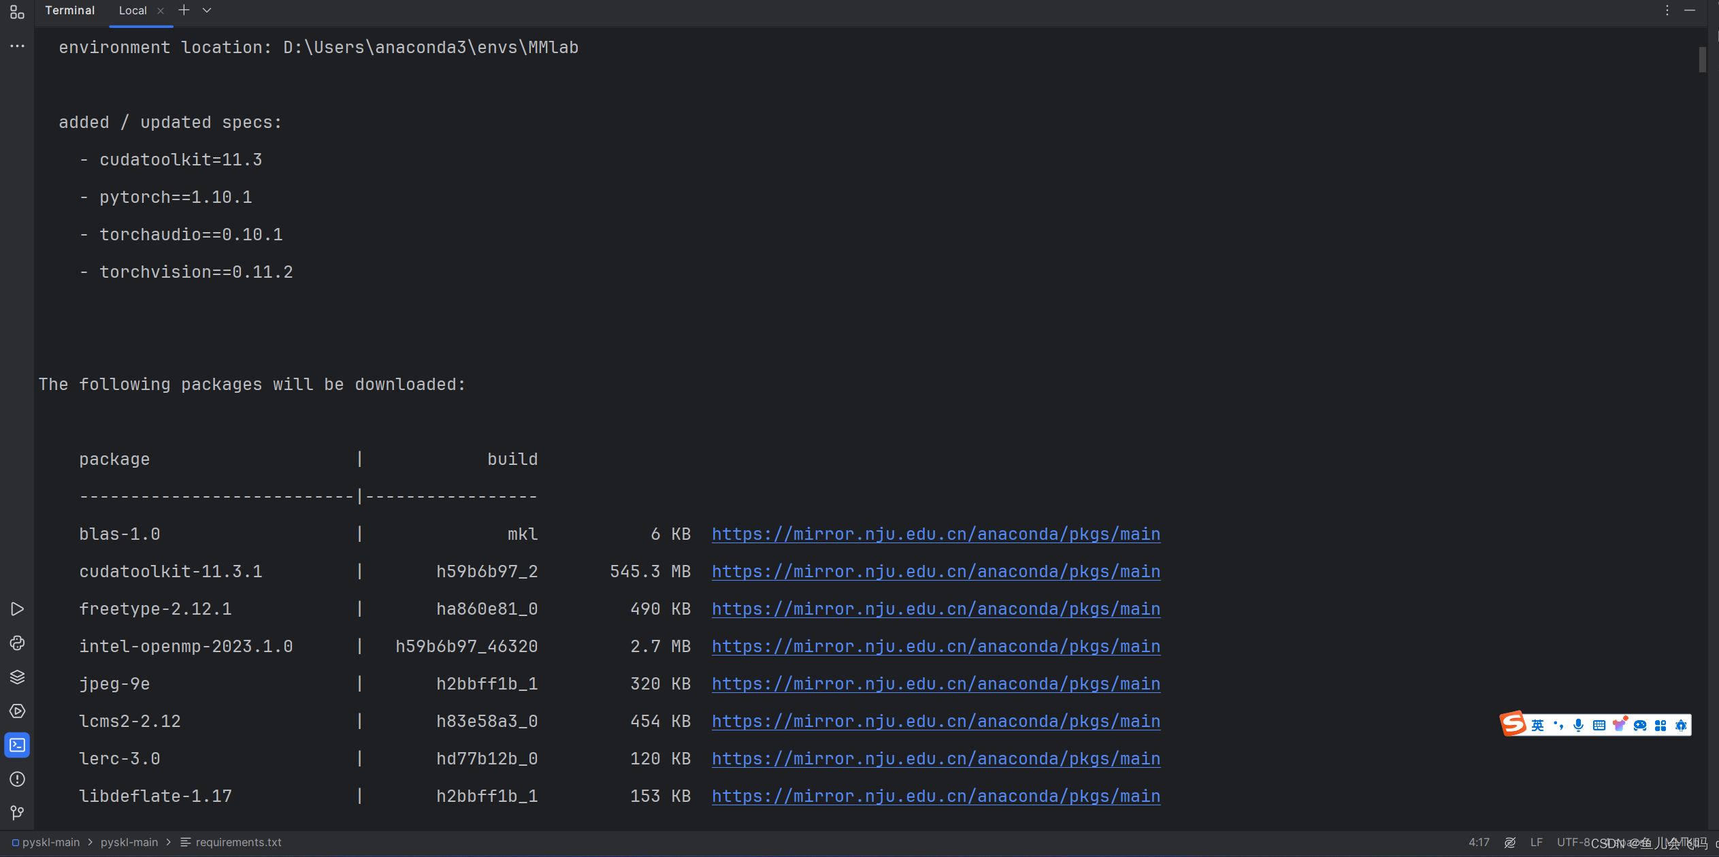The height and width of the screenshot is (857, 1719).
Task: Open the LF line separator selector
Action: pos(1537,842)
